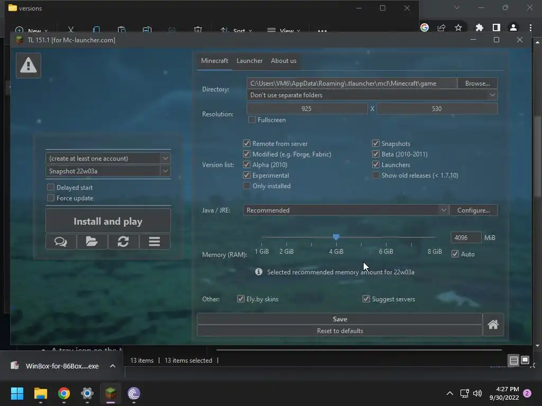Toggle the Launchers checkbox
Image resolution: width=542 pixels, height=406 pixels.
coord(375,165)
